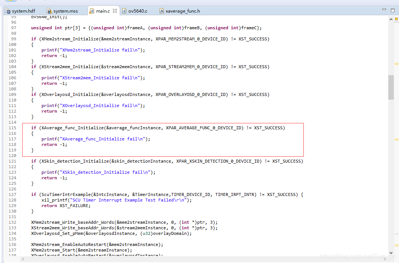The width and height of the screenshot is (399, 263).
Task: Click the XMem2stream_Start call on line 137
Action: pos(53,250)
